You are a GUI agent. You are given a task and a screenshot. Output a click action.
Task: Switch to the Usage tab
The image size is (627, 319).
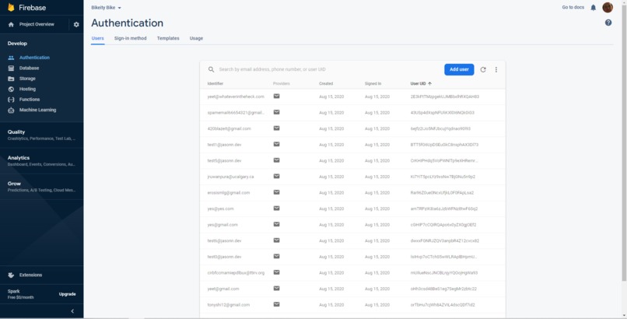pos(196,38)
